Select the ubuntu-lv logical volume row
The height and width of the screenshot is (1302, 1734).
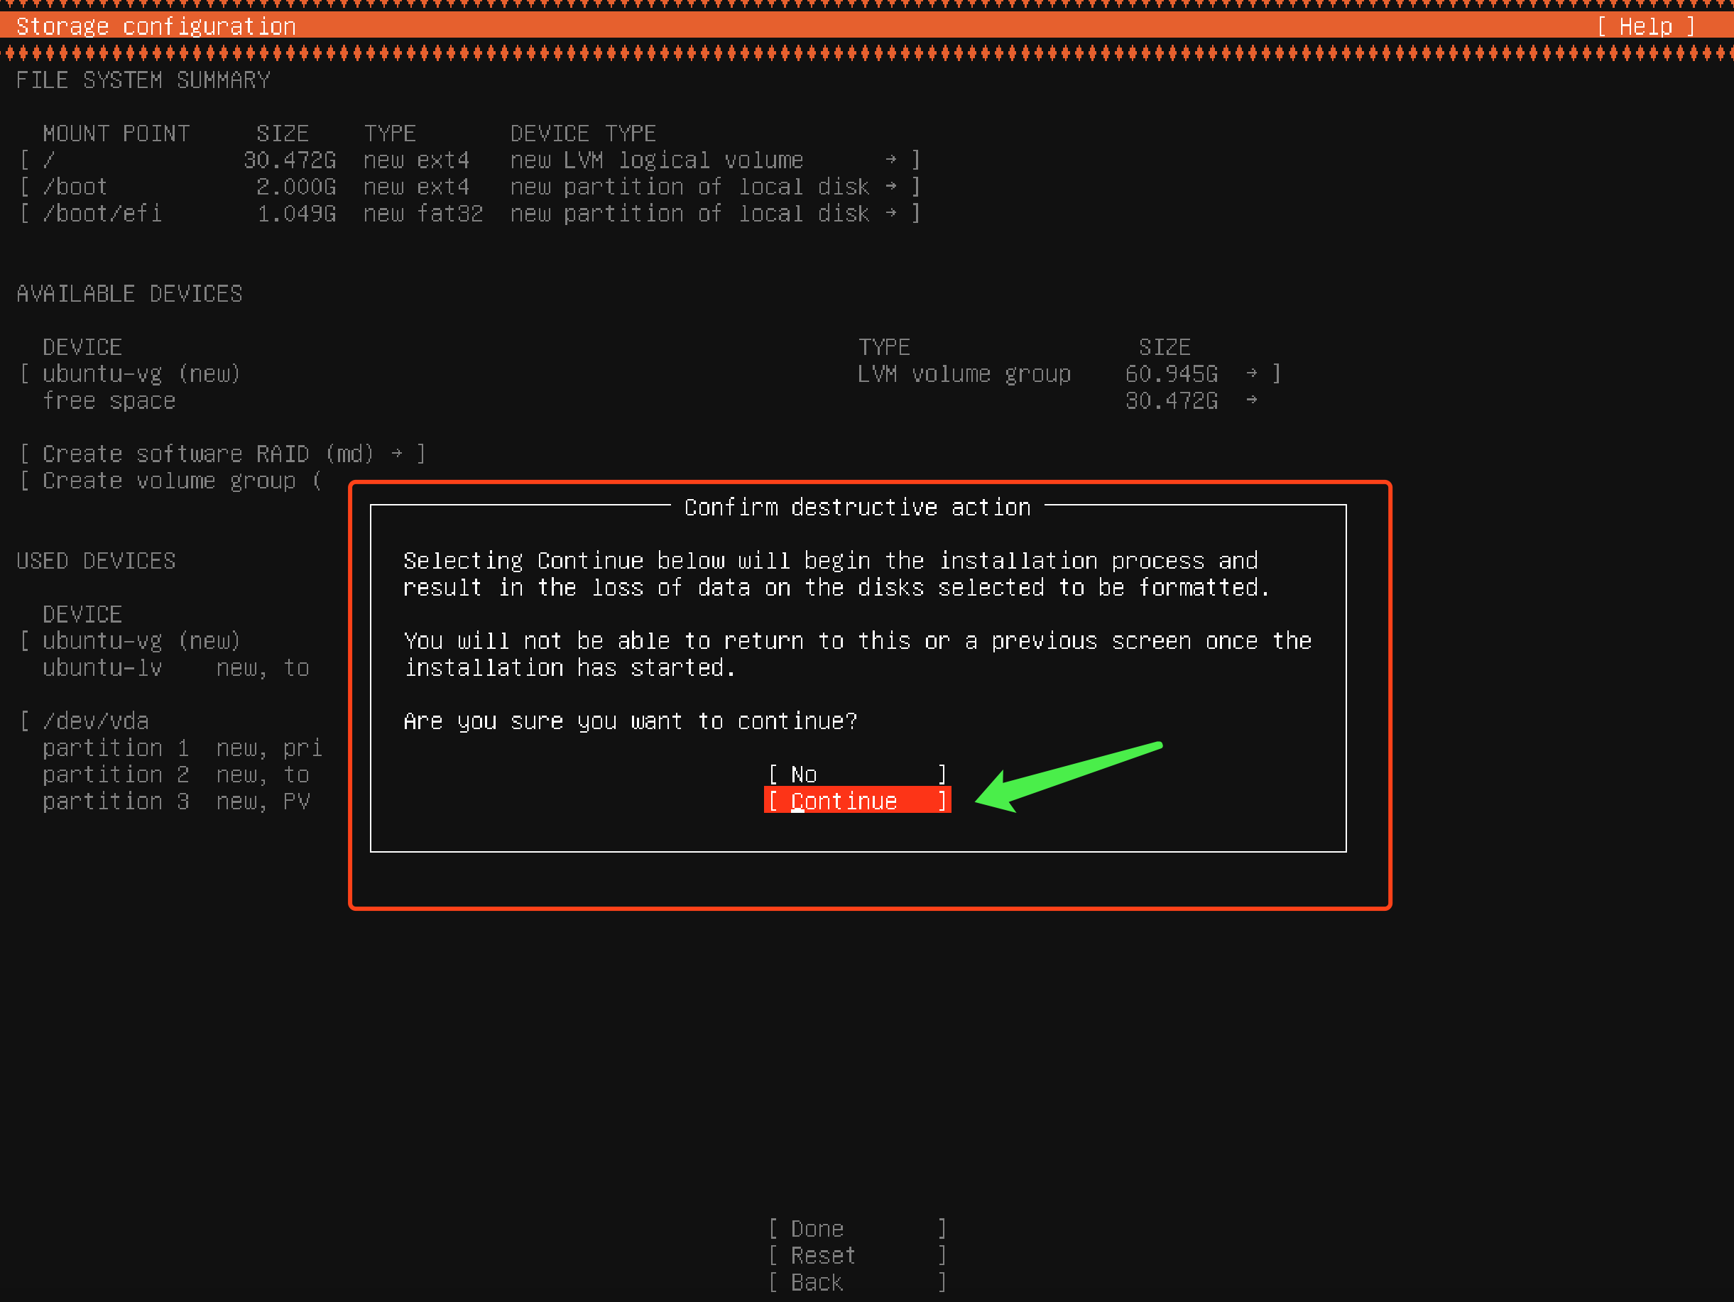click(176, 668)
